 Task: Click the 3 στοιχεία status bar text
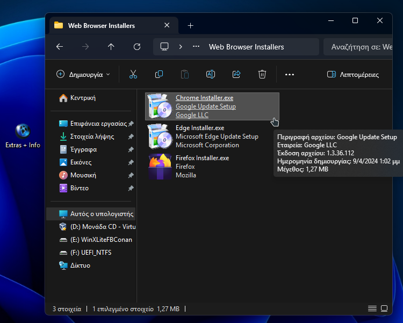point(67,309)
